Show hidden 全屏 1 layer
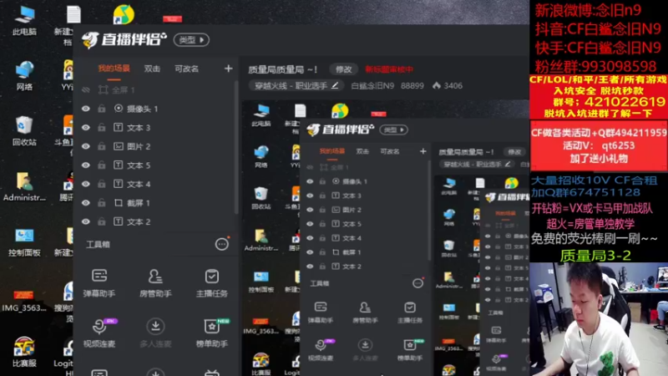Viewport: 668px width, 376px height. (x=86, y=90)
